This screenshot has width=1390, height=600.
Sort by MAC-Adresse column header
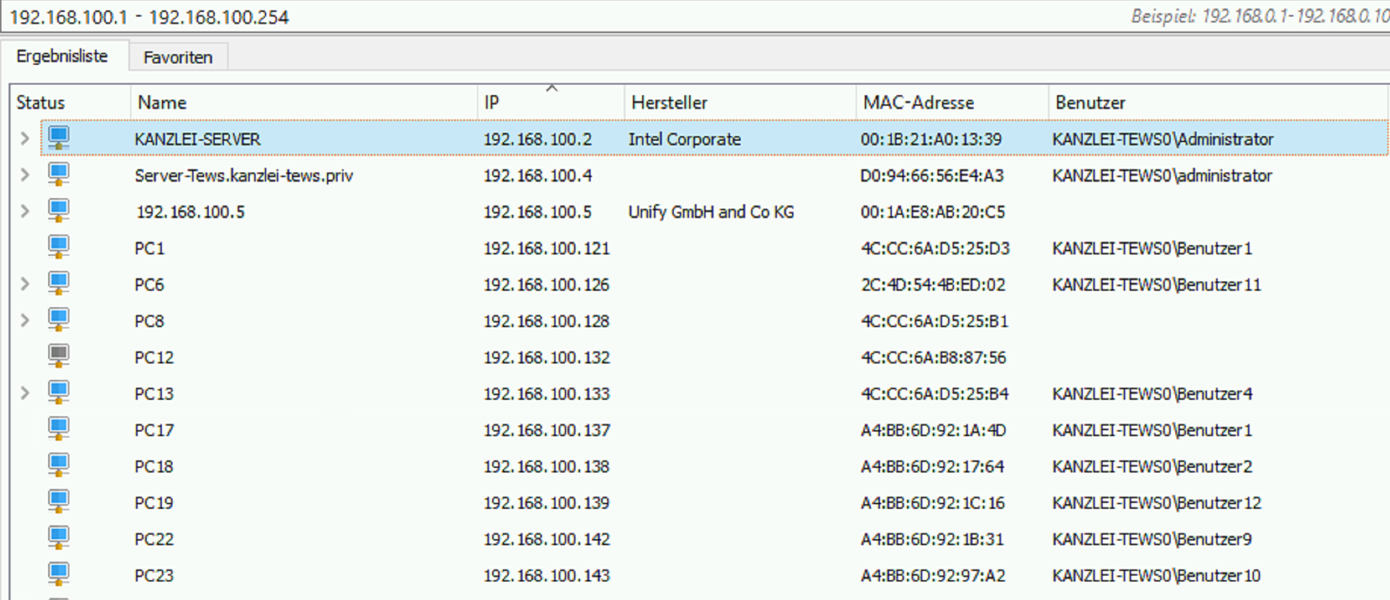click(918, 102)
